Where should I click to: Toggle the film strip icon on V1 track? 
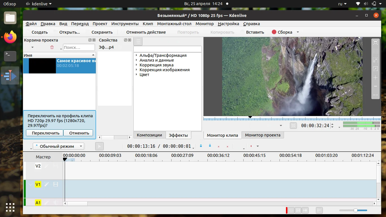point(56,185)
